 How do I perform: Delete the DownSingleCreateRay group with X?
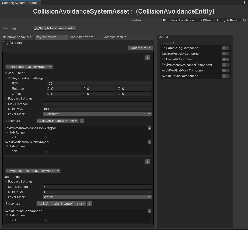[x=147, y=162]
